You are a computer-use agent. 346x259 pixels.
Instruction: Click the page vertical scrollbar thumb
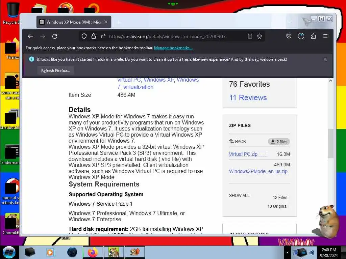[x=330, y=143]
